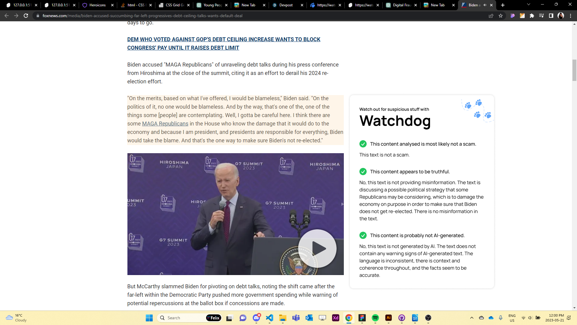Open the MAGA Republicans link
This screenshot has height=325, width=577.
[165, 124]
